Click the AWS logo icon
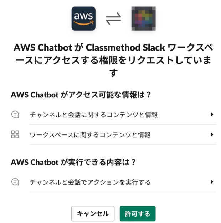This screenshot has height=223, width=221. click(x=83, y=18)
